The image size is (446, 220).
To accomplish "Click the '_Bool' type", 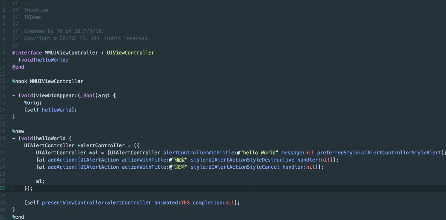I will coord(88,95).
